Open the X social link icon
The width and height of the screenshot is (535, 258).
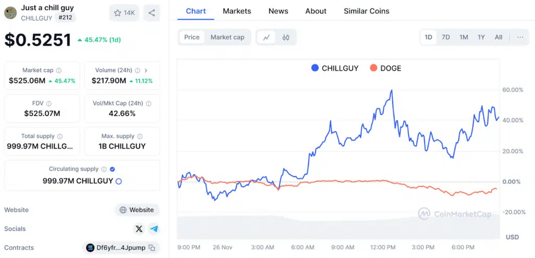139,229
